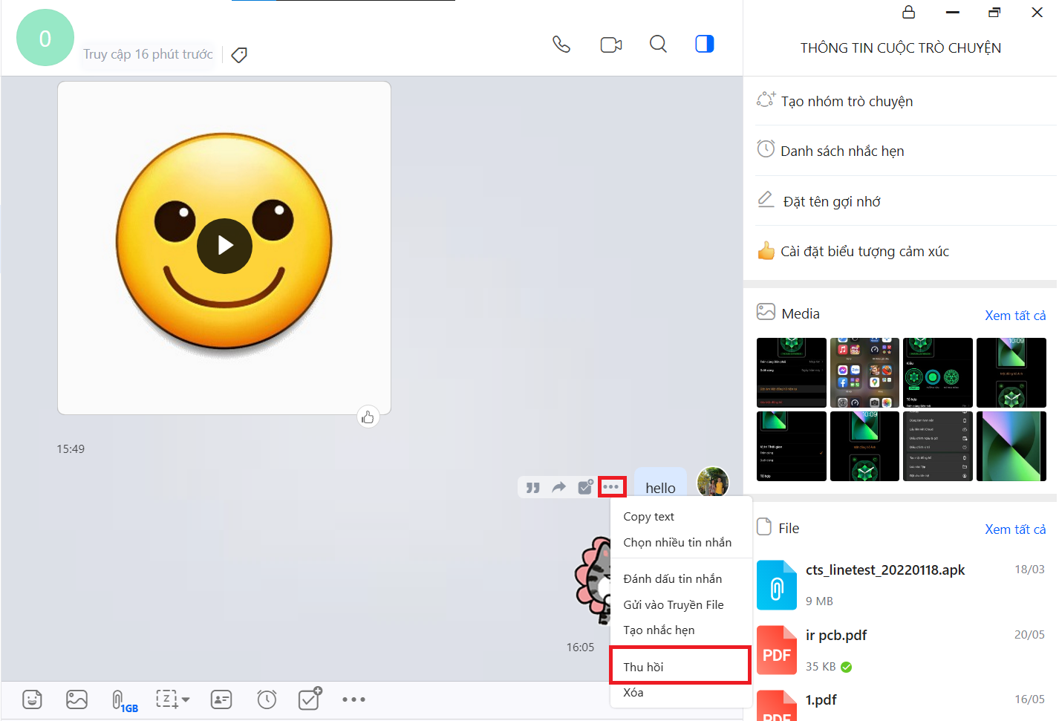Open the cts_linetest_20220118.apk file
This screenshot has width=1059, height=721.
coord(884,570)
